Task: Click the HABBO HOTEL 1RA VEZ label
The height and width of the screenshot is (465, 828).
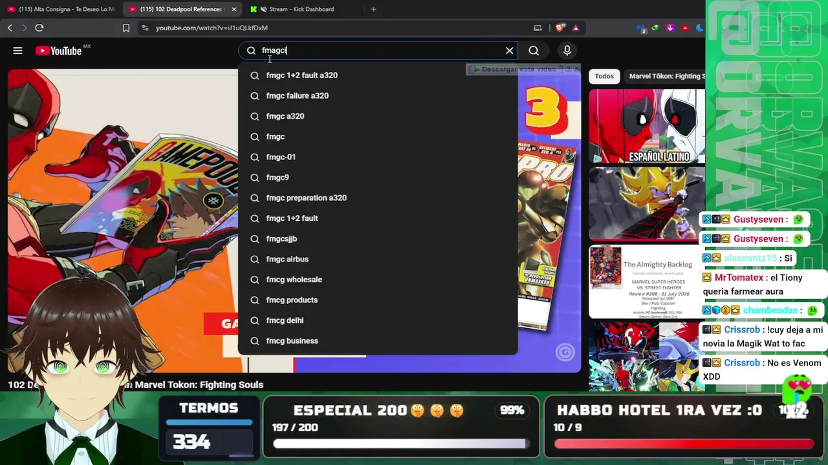Action: [x=659, y=410]
